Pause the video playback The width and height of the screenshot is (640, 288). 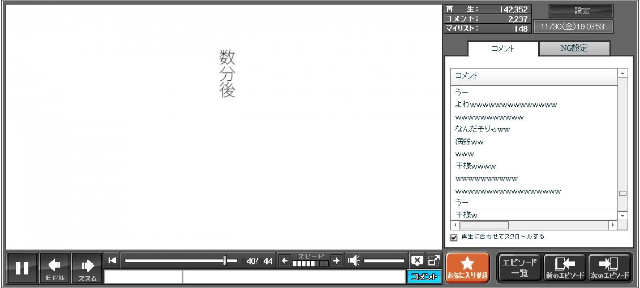coord(22,268)
